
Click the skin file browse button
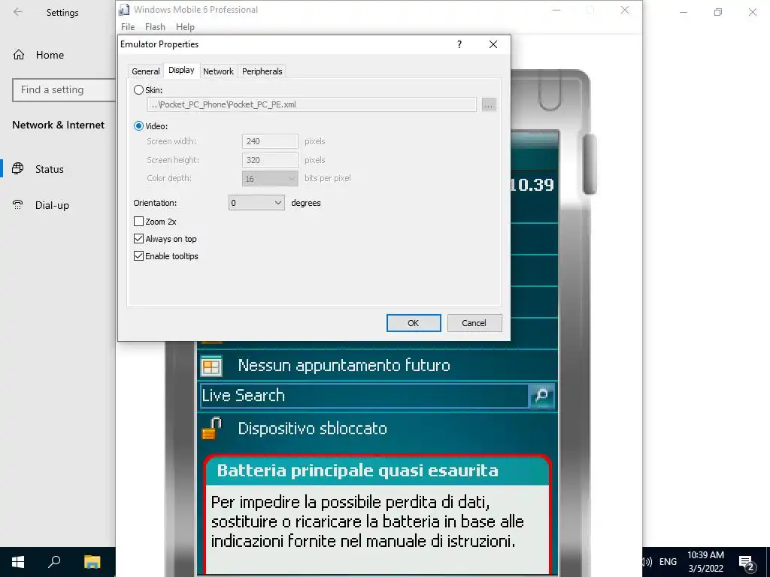489,104
